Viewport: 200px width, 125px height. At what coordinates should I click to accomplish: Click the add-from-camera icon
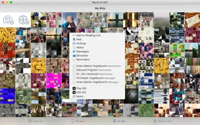[8, 20]
